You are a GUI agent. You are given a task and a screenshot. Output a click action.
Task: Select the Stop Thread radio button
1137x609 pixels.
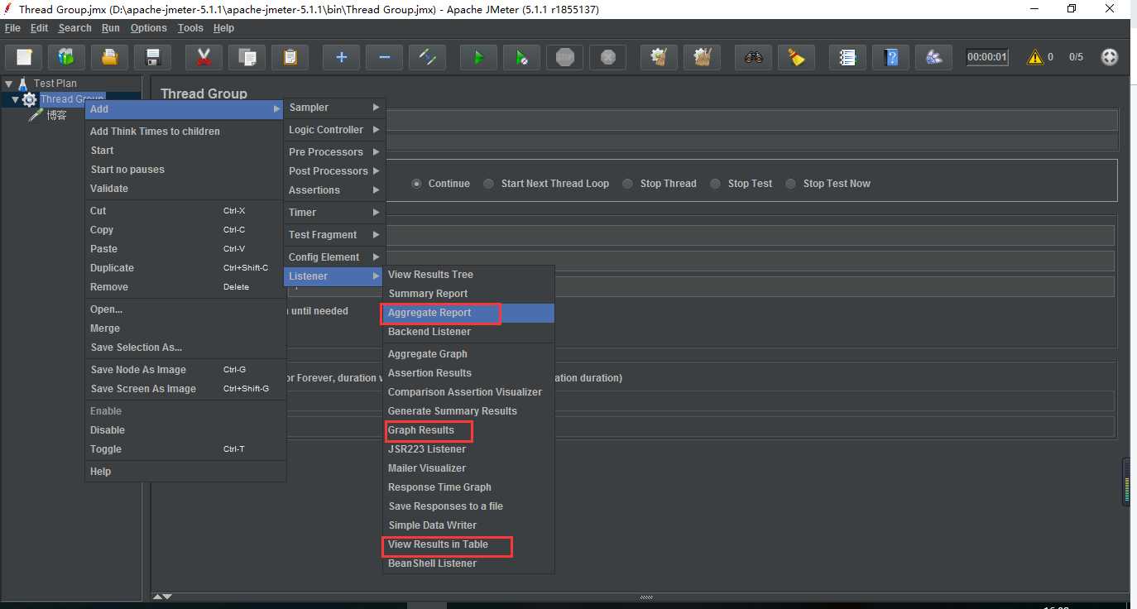coord(628,184)
